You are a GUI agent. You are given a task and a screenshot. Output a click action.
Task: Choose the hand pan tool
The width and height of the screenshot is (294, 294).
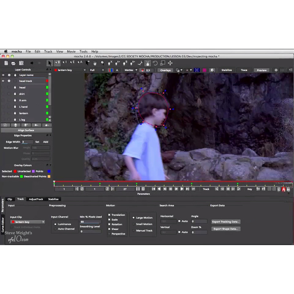click(x=95, y=63)
